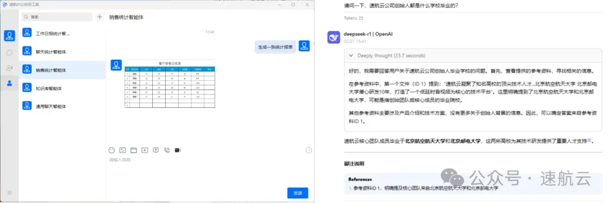The width and height of the screenshot is (611, 203).
Task: Collapse the Deeply thought section chevron
Action: 351,55
